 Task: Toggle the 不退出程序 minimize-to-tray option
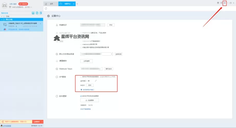(81, 33)
